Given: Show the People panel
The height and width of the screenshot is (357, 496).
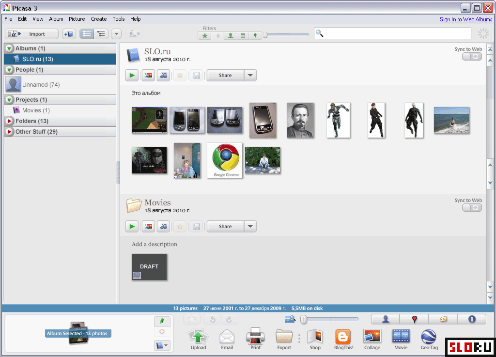Looking at the screenshot, I should point(385,319).
